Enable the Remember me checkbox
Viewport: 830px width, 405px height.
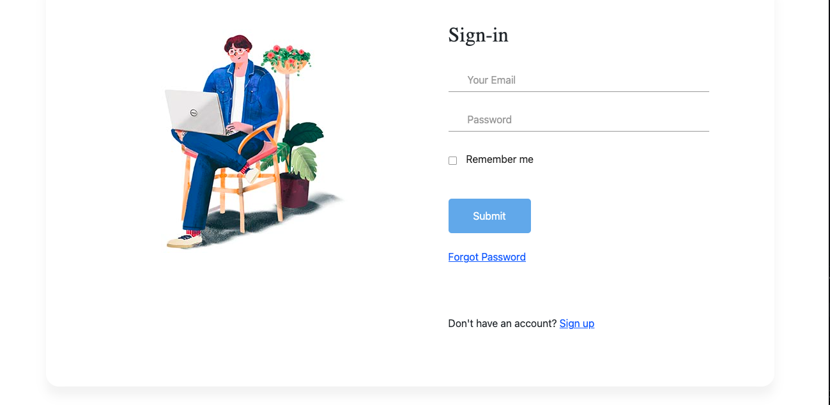[452, 160]
